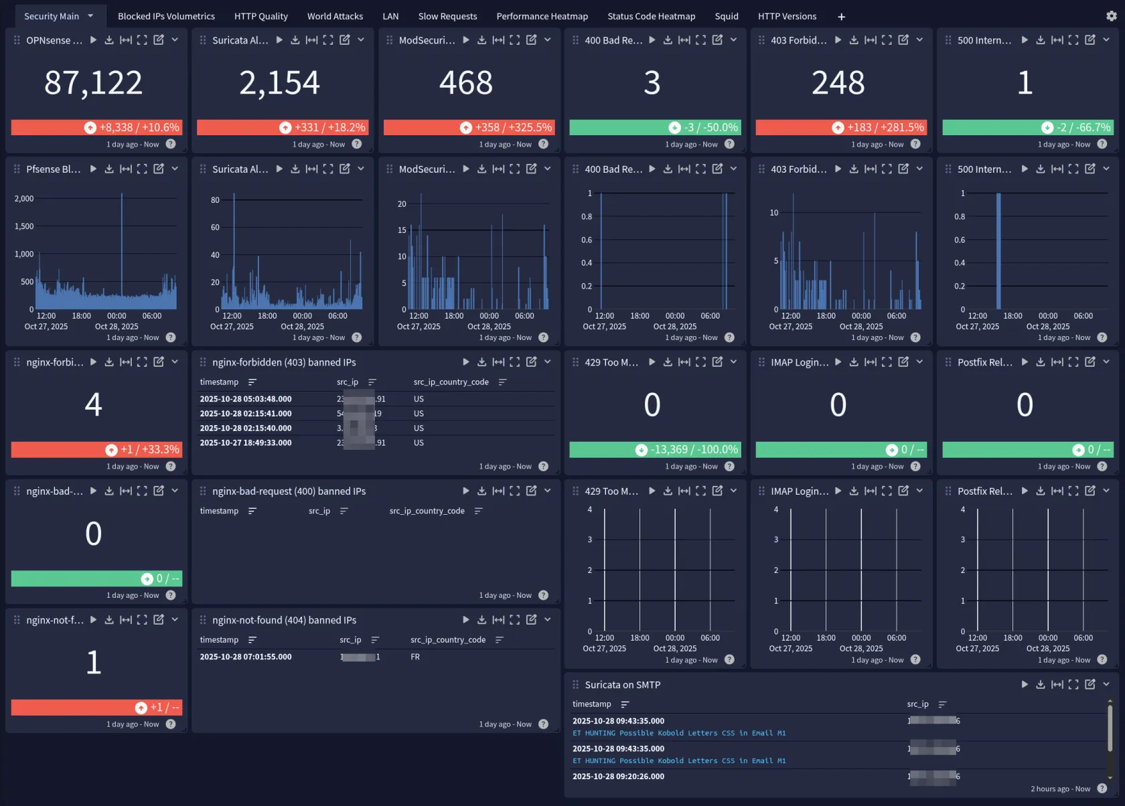Viewport: 1125px width, 806px height.
Task: Click help icon on the 500 Internal count widget
Action: tap(1102, 144)
